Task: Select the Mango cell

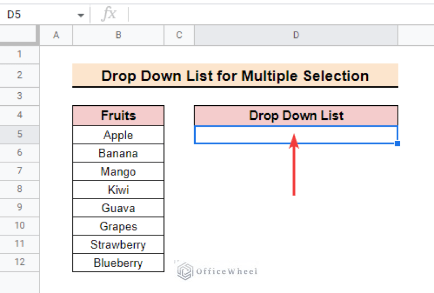Action: point(118,171)
